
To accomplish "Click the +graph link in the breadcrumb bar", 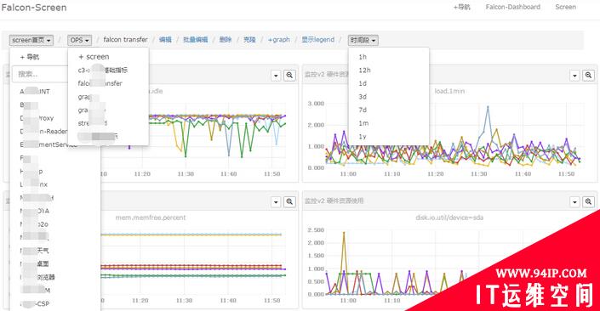I will [278, 40].
